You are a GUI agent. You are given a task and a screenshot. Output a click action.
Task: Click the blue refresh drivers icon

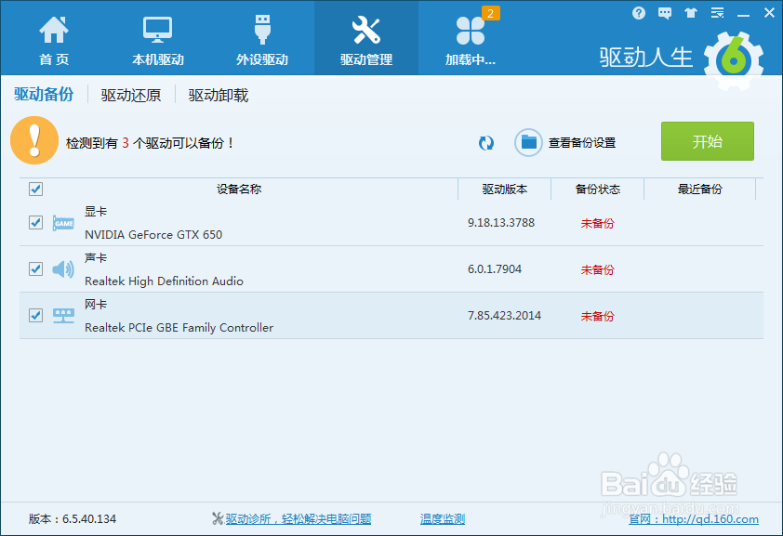pyautogui.click(x=485, y=143)
